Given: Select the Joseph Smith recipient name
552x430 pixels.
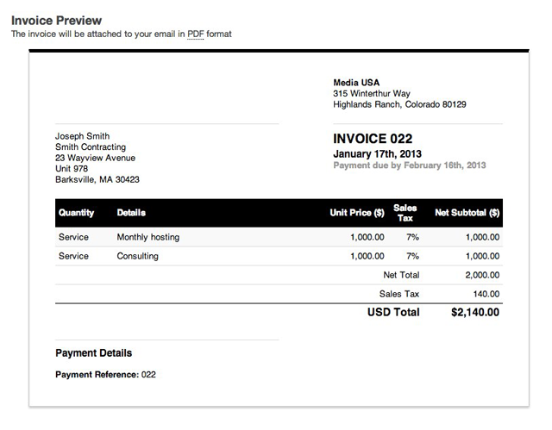Looking at the screenshot, I should 85,136.
